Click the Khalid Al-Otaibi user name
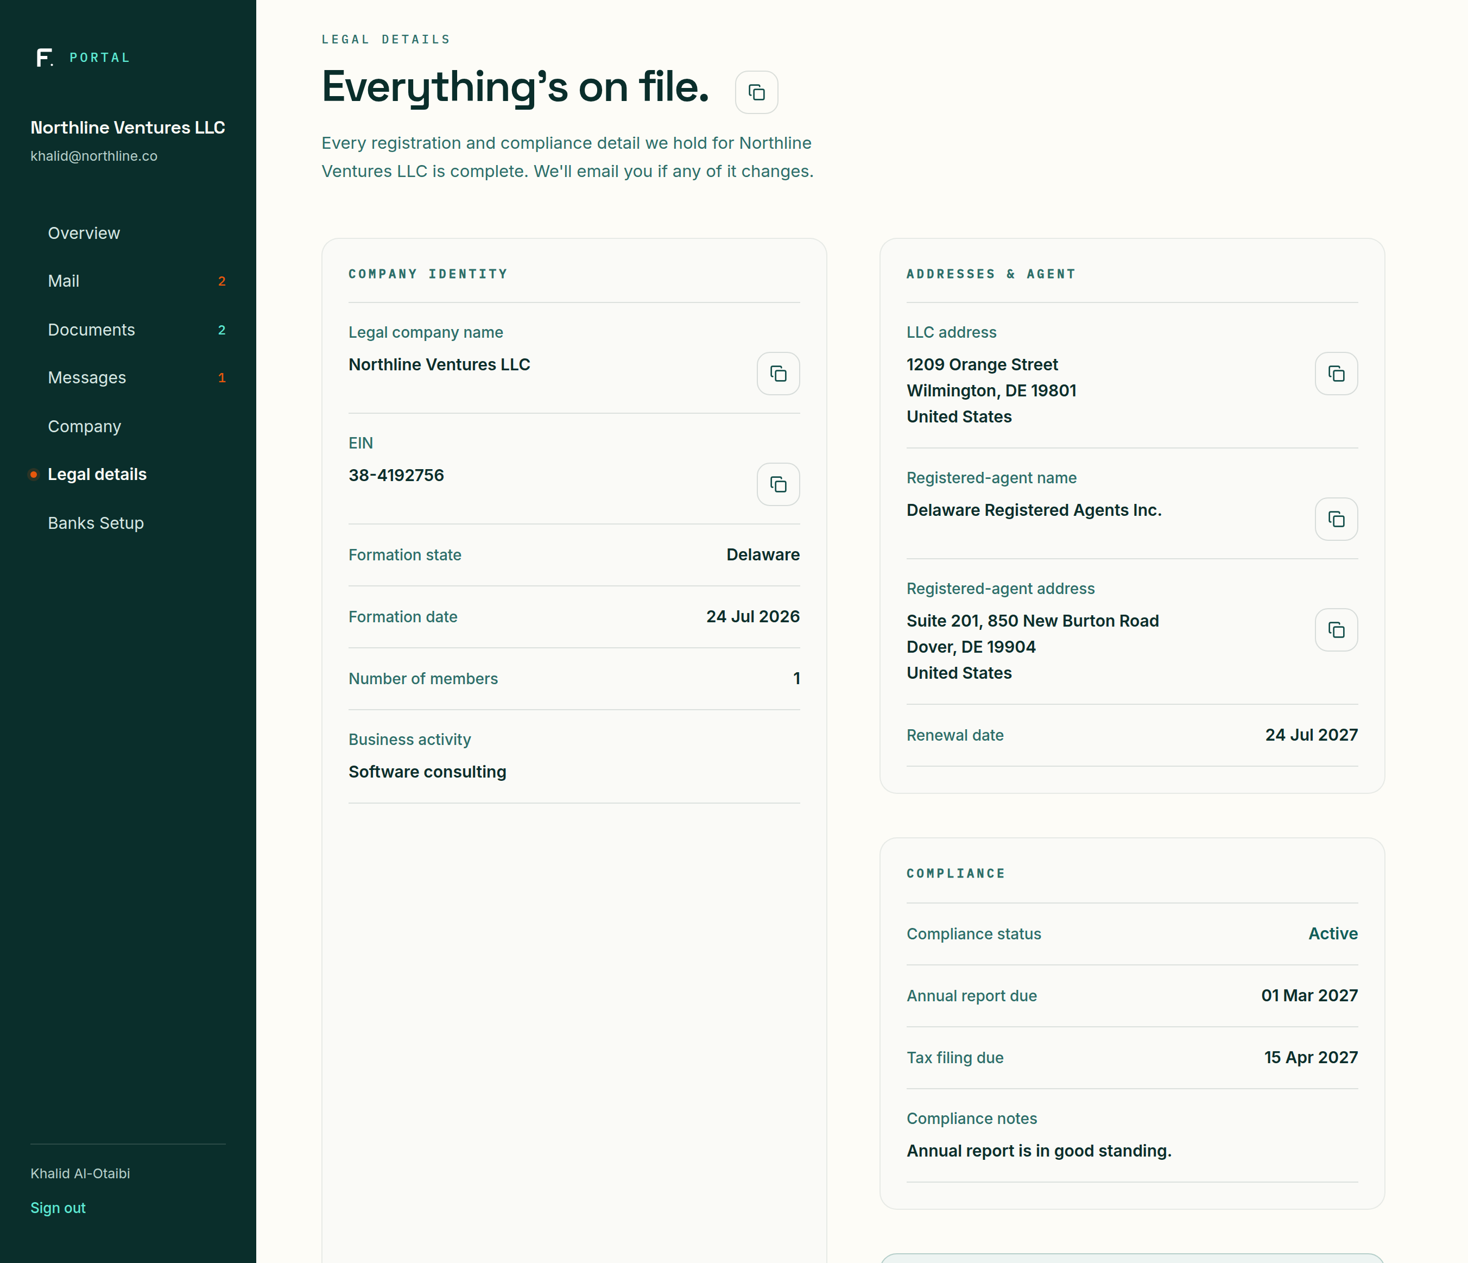The height and width of the screenshot is (1263, 1468). tap(80, 1174)
